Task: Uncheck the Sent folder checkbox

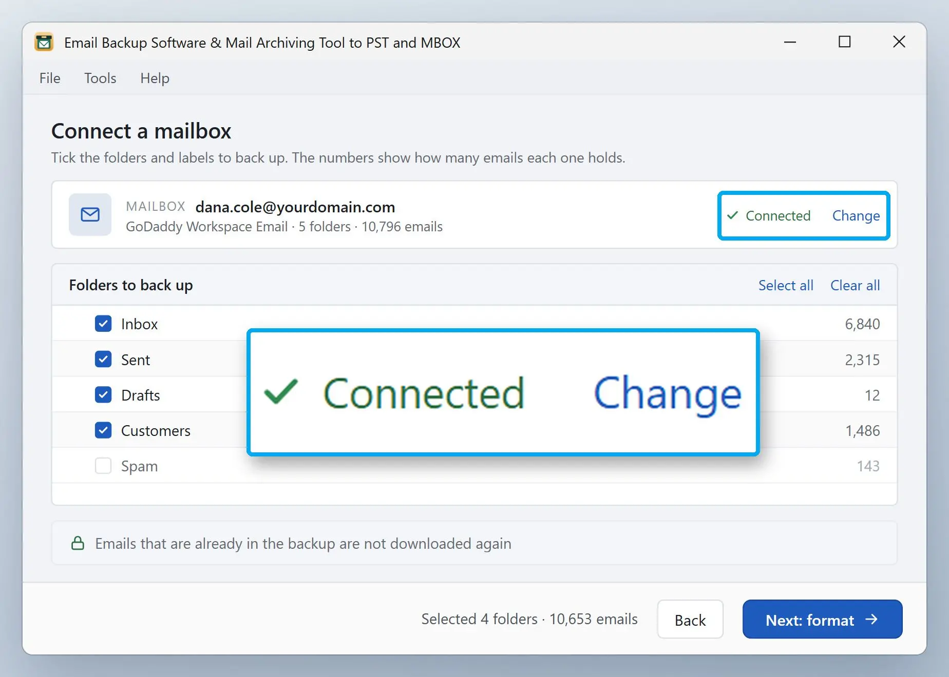Action: (103, 360)
